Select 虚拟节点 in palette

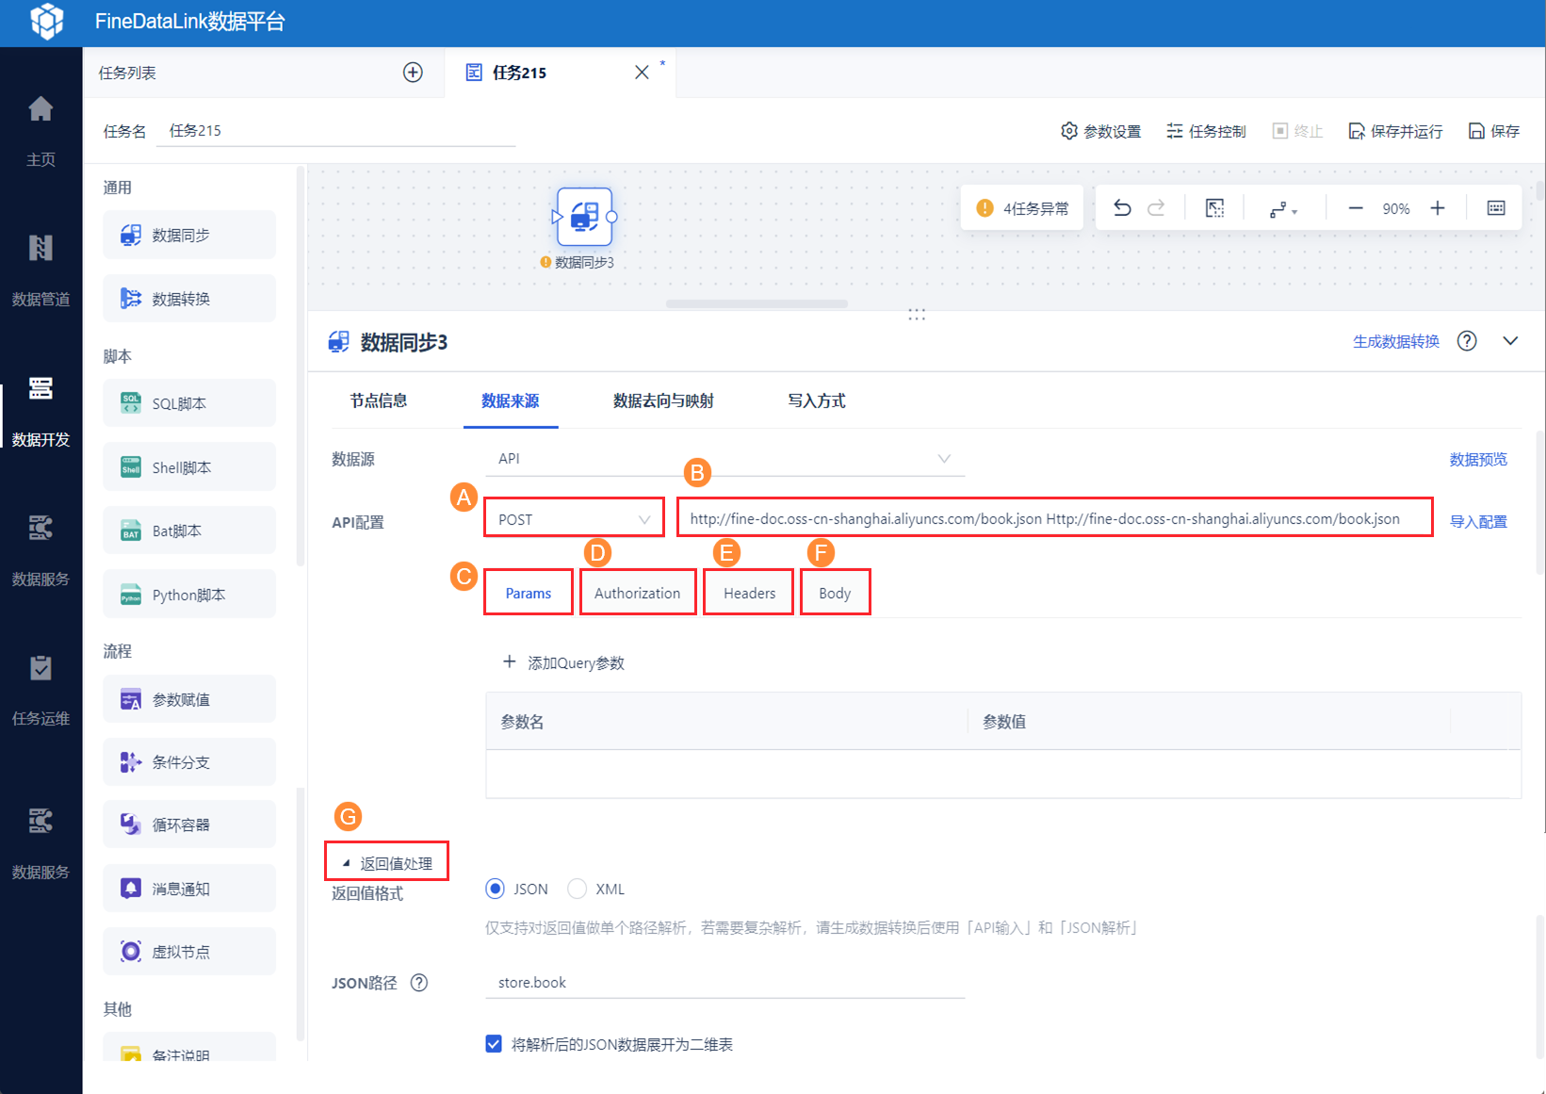coord(189,952)
